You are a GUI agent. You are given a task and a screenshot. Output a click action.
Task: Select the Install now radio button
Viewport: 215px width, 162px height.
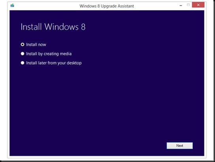tap(23, 44)
